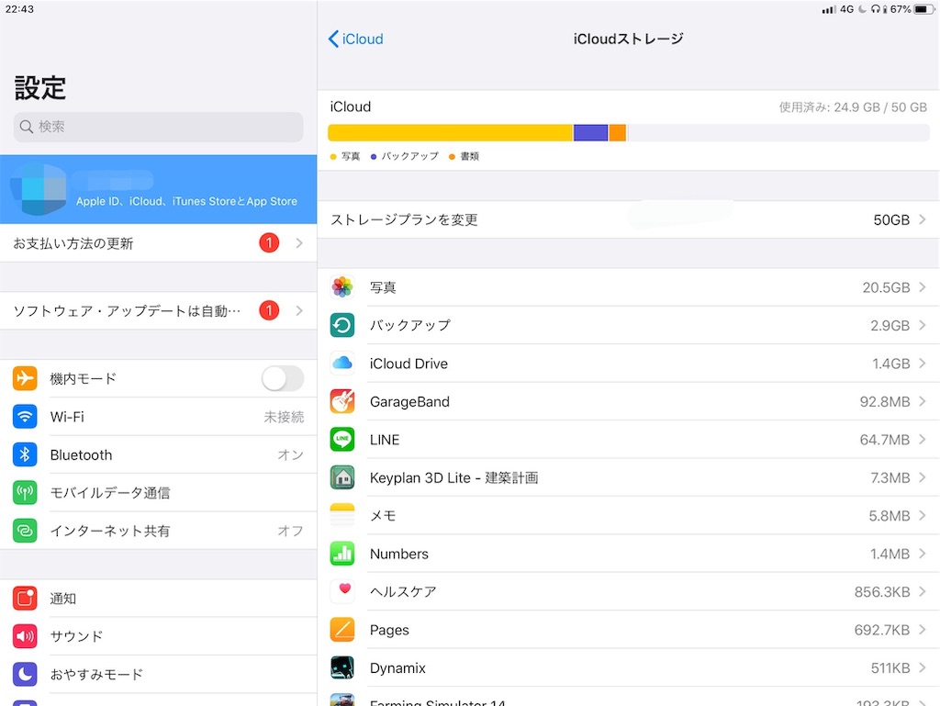Tap the iCloud Drive cloud icon
Screen dimensions: 940x706
tap(342, 364)
